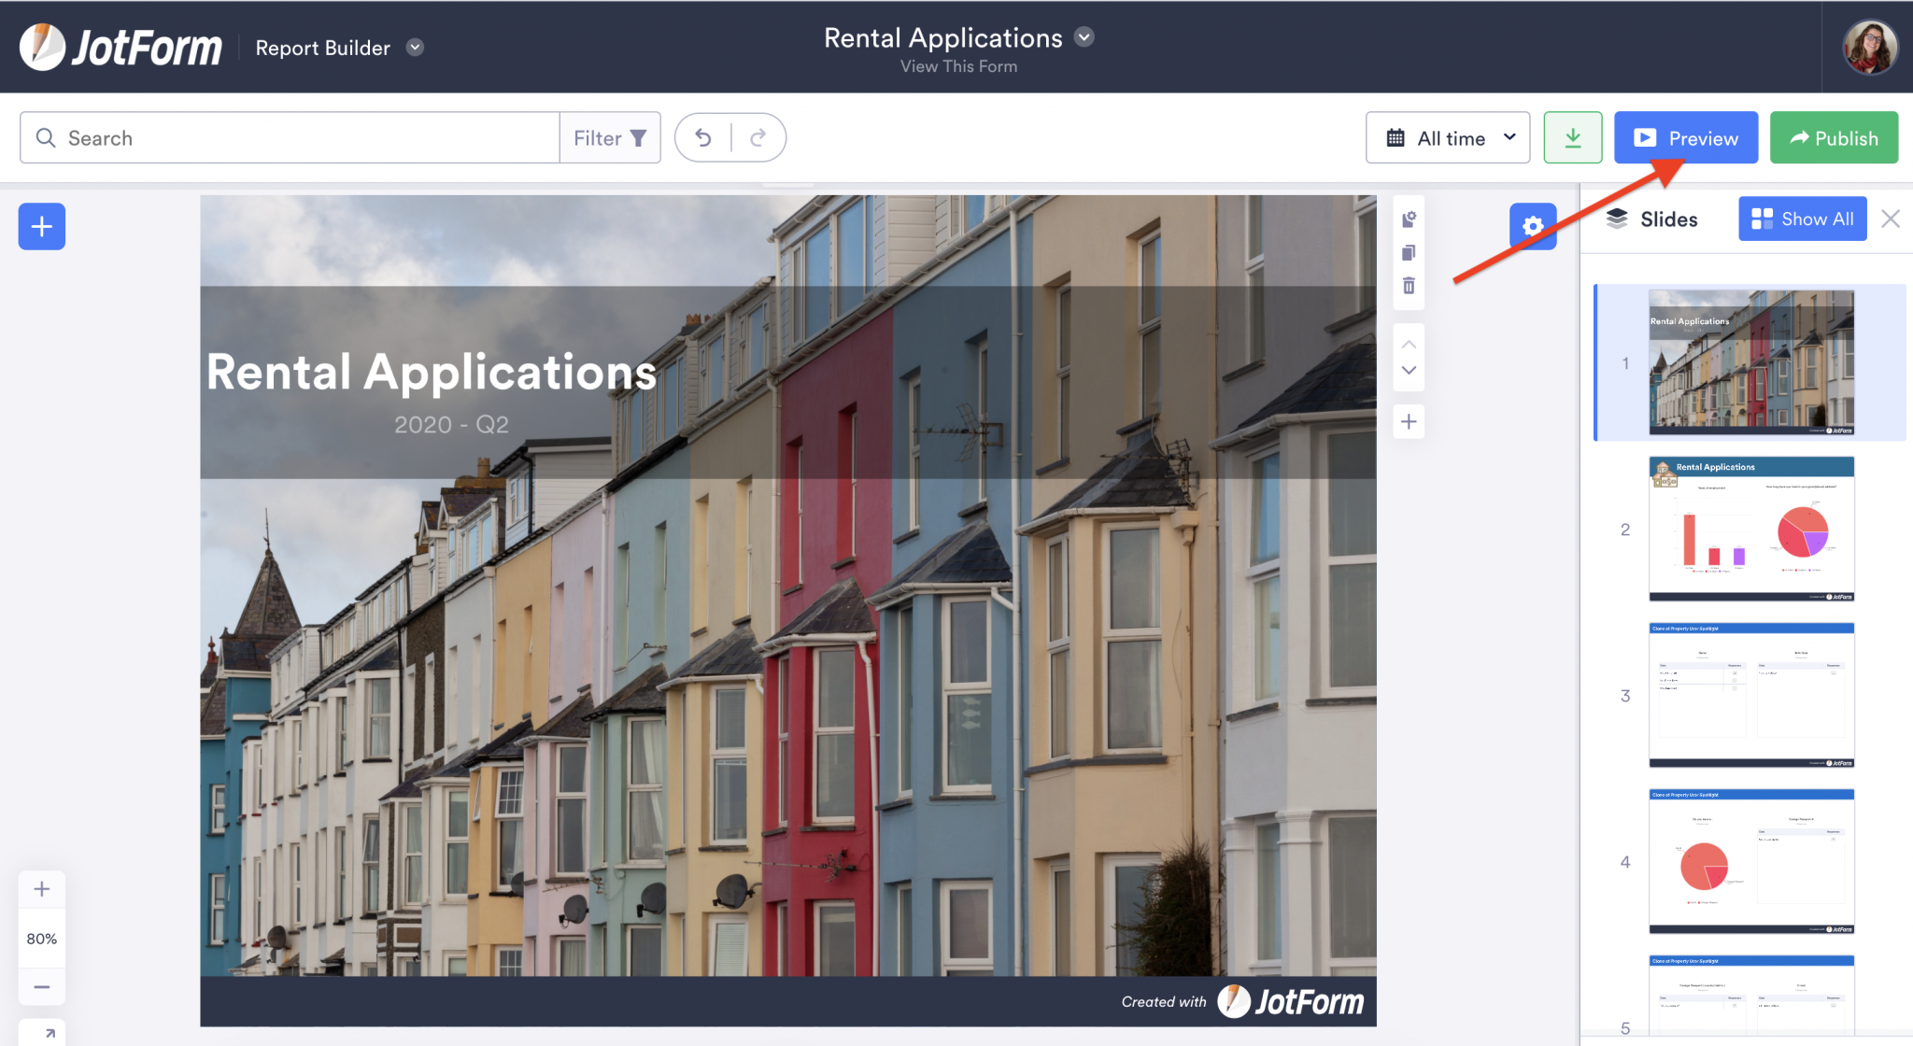Redo the last undone change

(759, 137)
